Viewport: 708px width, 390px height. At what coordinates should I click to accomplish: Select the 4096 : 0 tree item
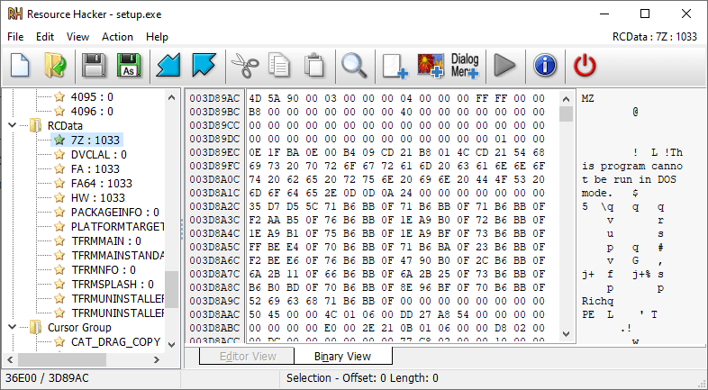point(92,111)
